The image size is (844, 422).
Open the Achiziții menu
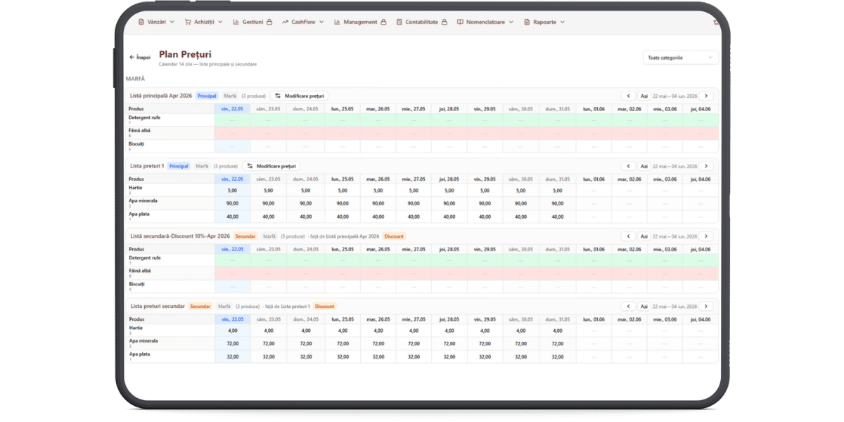(203, 22)
